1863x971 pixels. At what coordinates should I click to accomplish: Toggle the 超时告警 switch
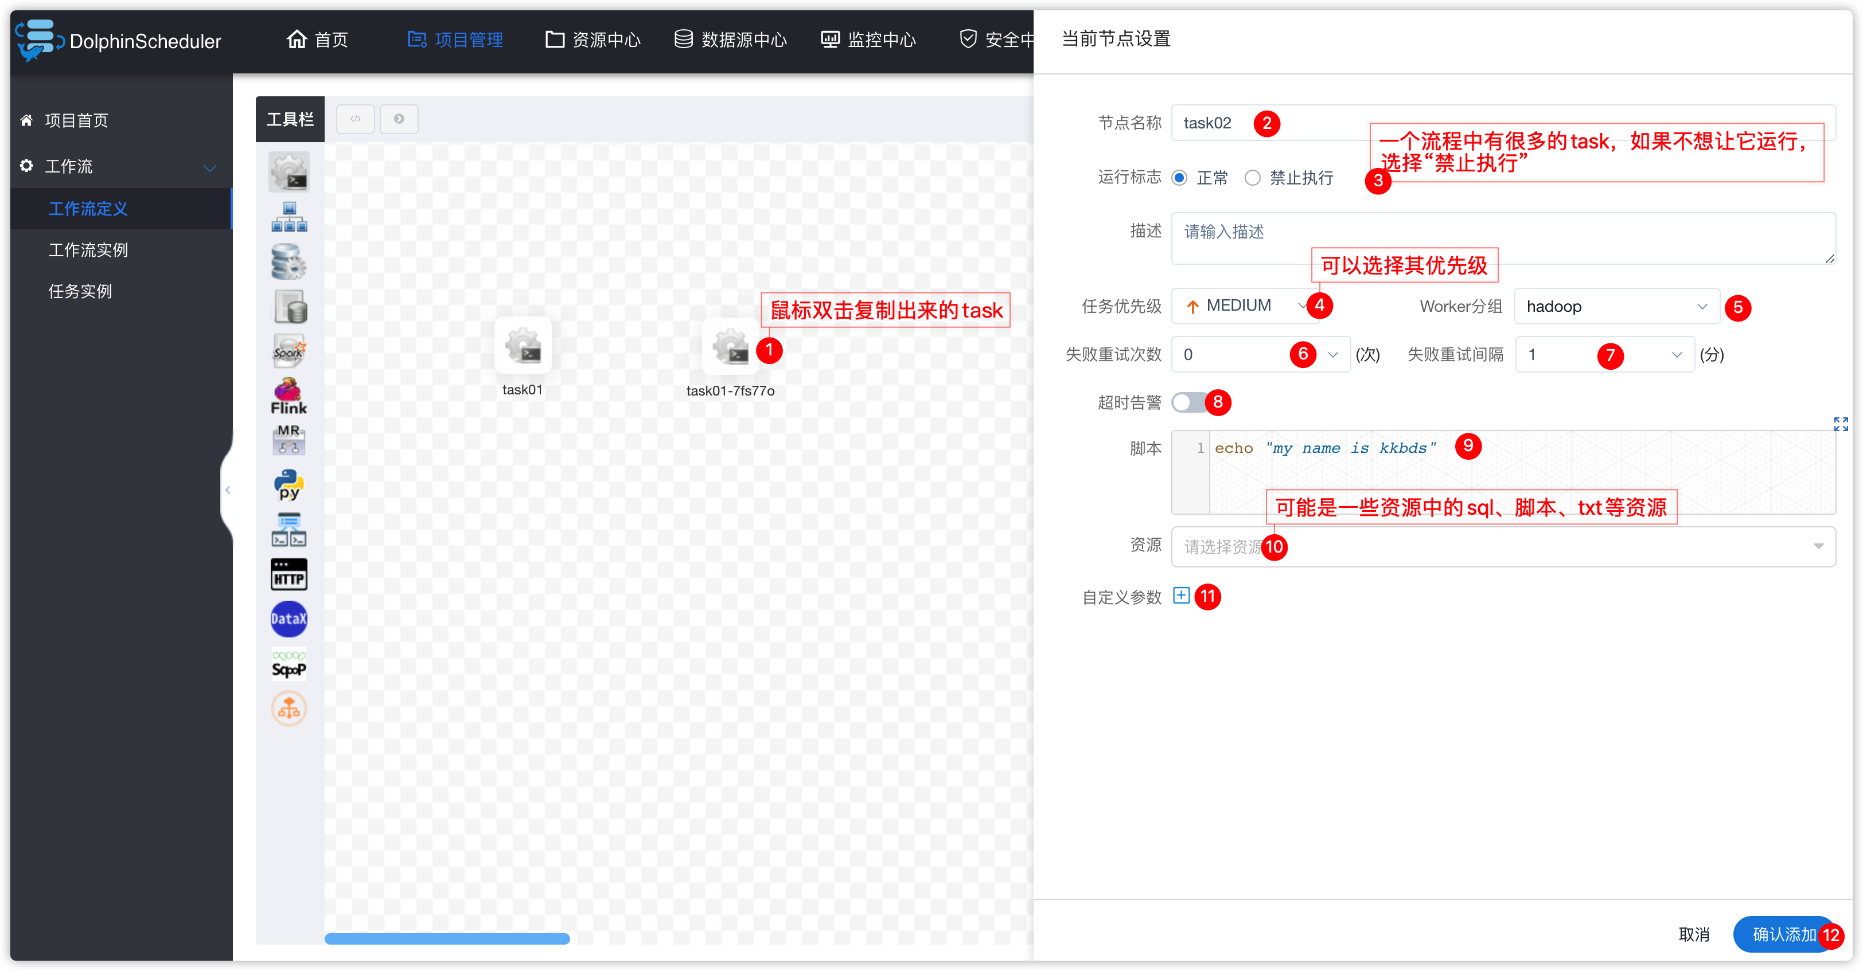(1188, 402)
